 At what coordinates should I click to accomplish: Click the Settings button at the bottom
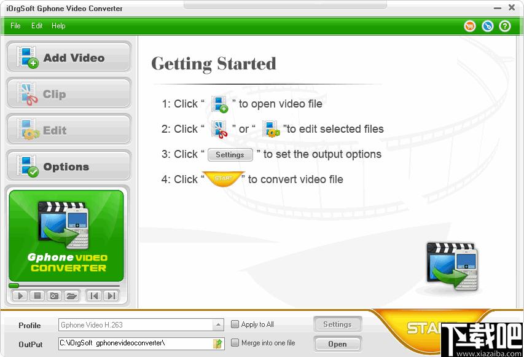(337, 324)
